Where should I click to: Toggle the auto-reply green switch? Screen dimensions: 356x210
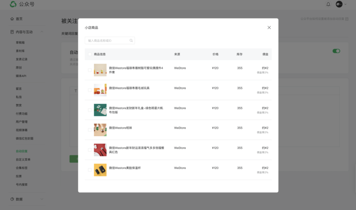click(336, 51)
